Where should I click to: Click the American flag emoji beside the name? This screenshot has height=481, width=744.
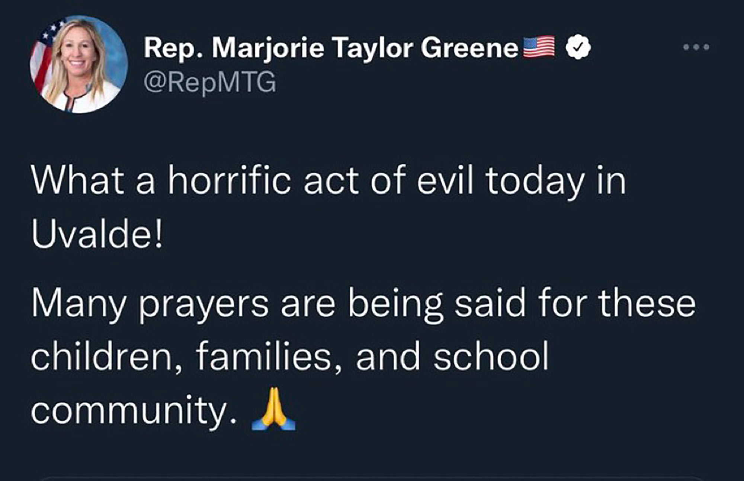(539, 47)
